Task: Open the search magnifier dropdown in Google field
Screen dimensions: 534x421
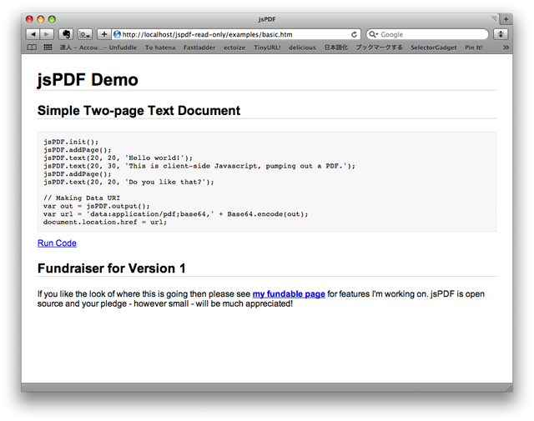Action: point(374,34)
